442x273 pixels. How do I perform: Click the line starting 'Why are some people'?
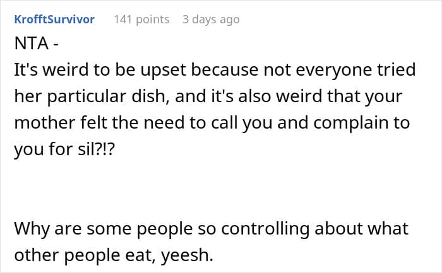coord(211,228)
